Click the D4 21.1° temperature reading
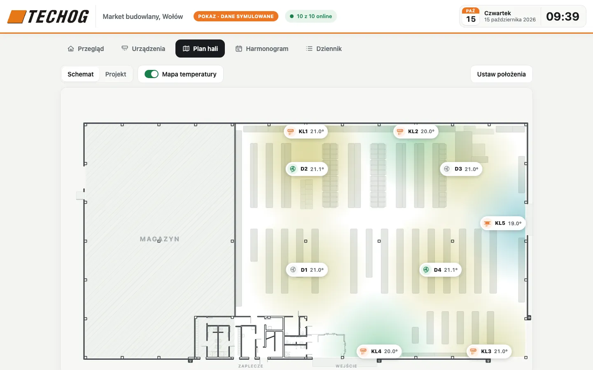593x370 pixels. (x=451, y=270)
